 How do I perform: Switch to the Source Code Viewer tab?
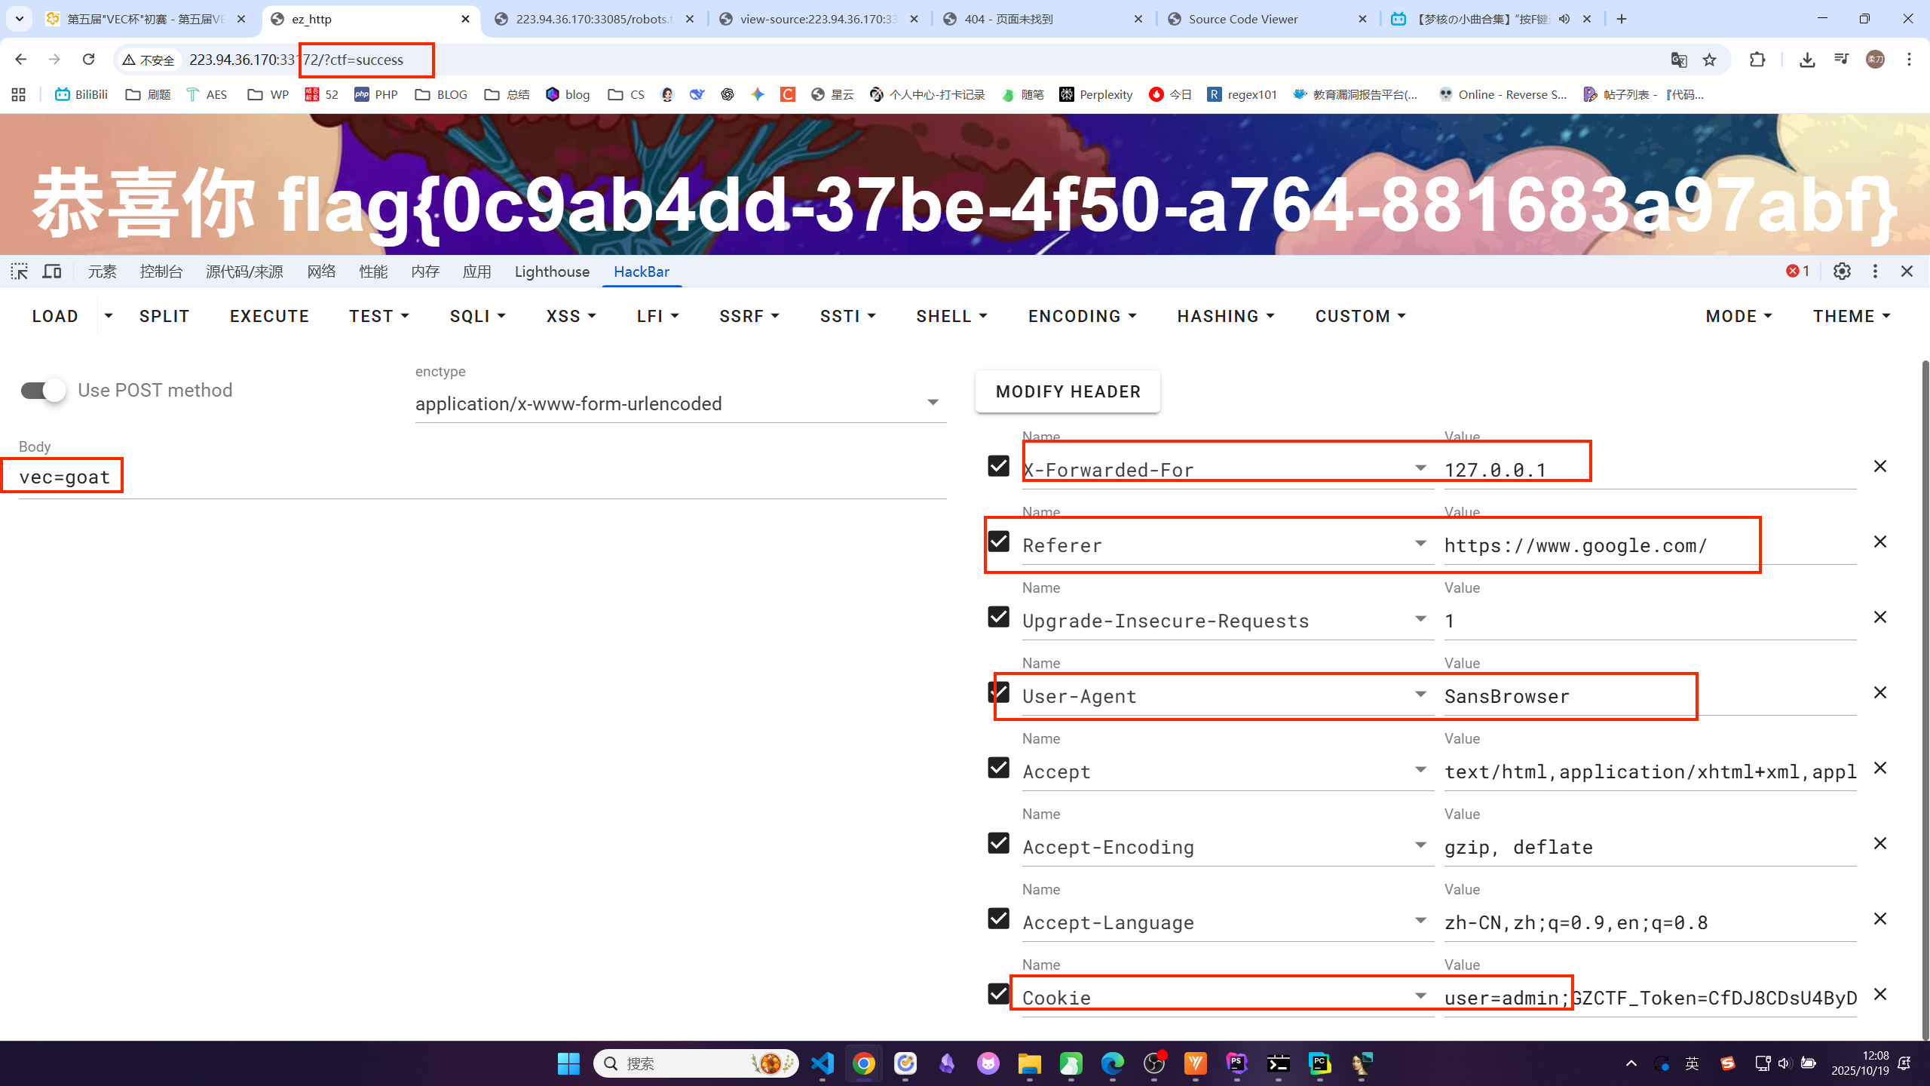click(1242, 19)
